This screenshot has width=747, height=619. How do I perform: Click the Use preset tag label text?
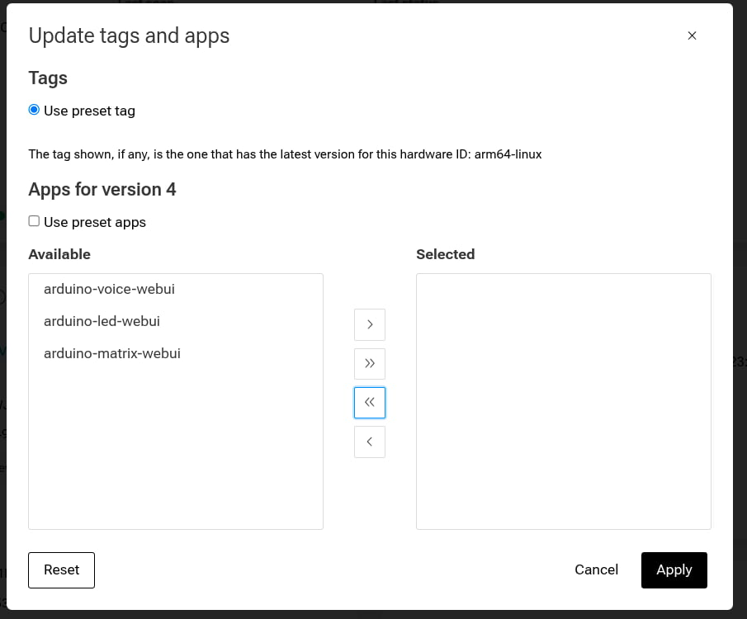[x=89, y=111]
